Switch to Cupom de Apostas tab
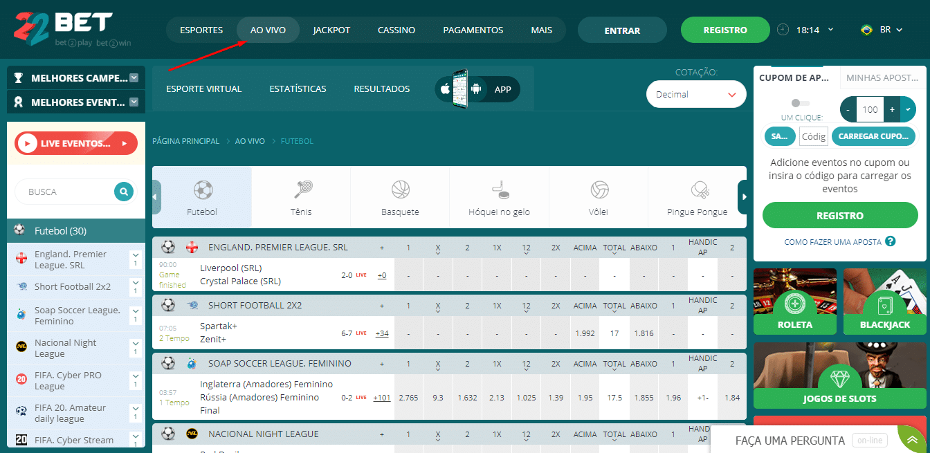930x453 pixels. coord(796,78)
